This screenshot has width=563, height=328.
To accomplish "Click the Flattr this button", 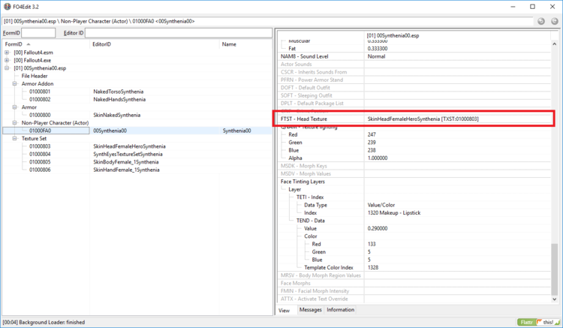I will (538, 322).
